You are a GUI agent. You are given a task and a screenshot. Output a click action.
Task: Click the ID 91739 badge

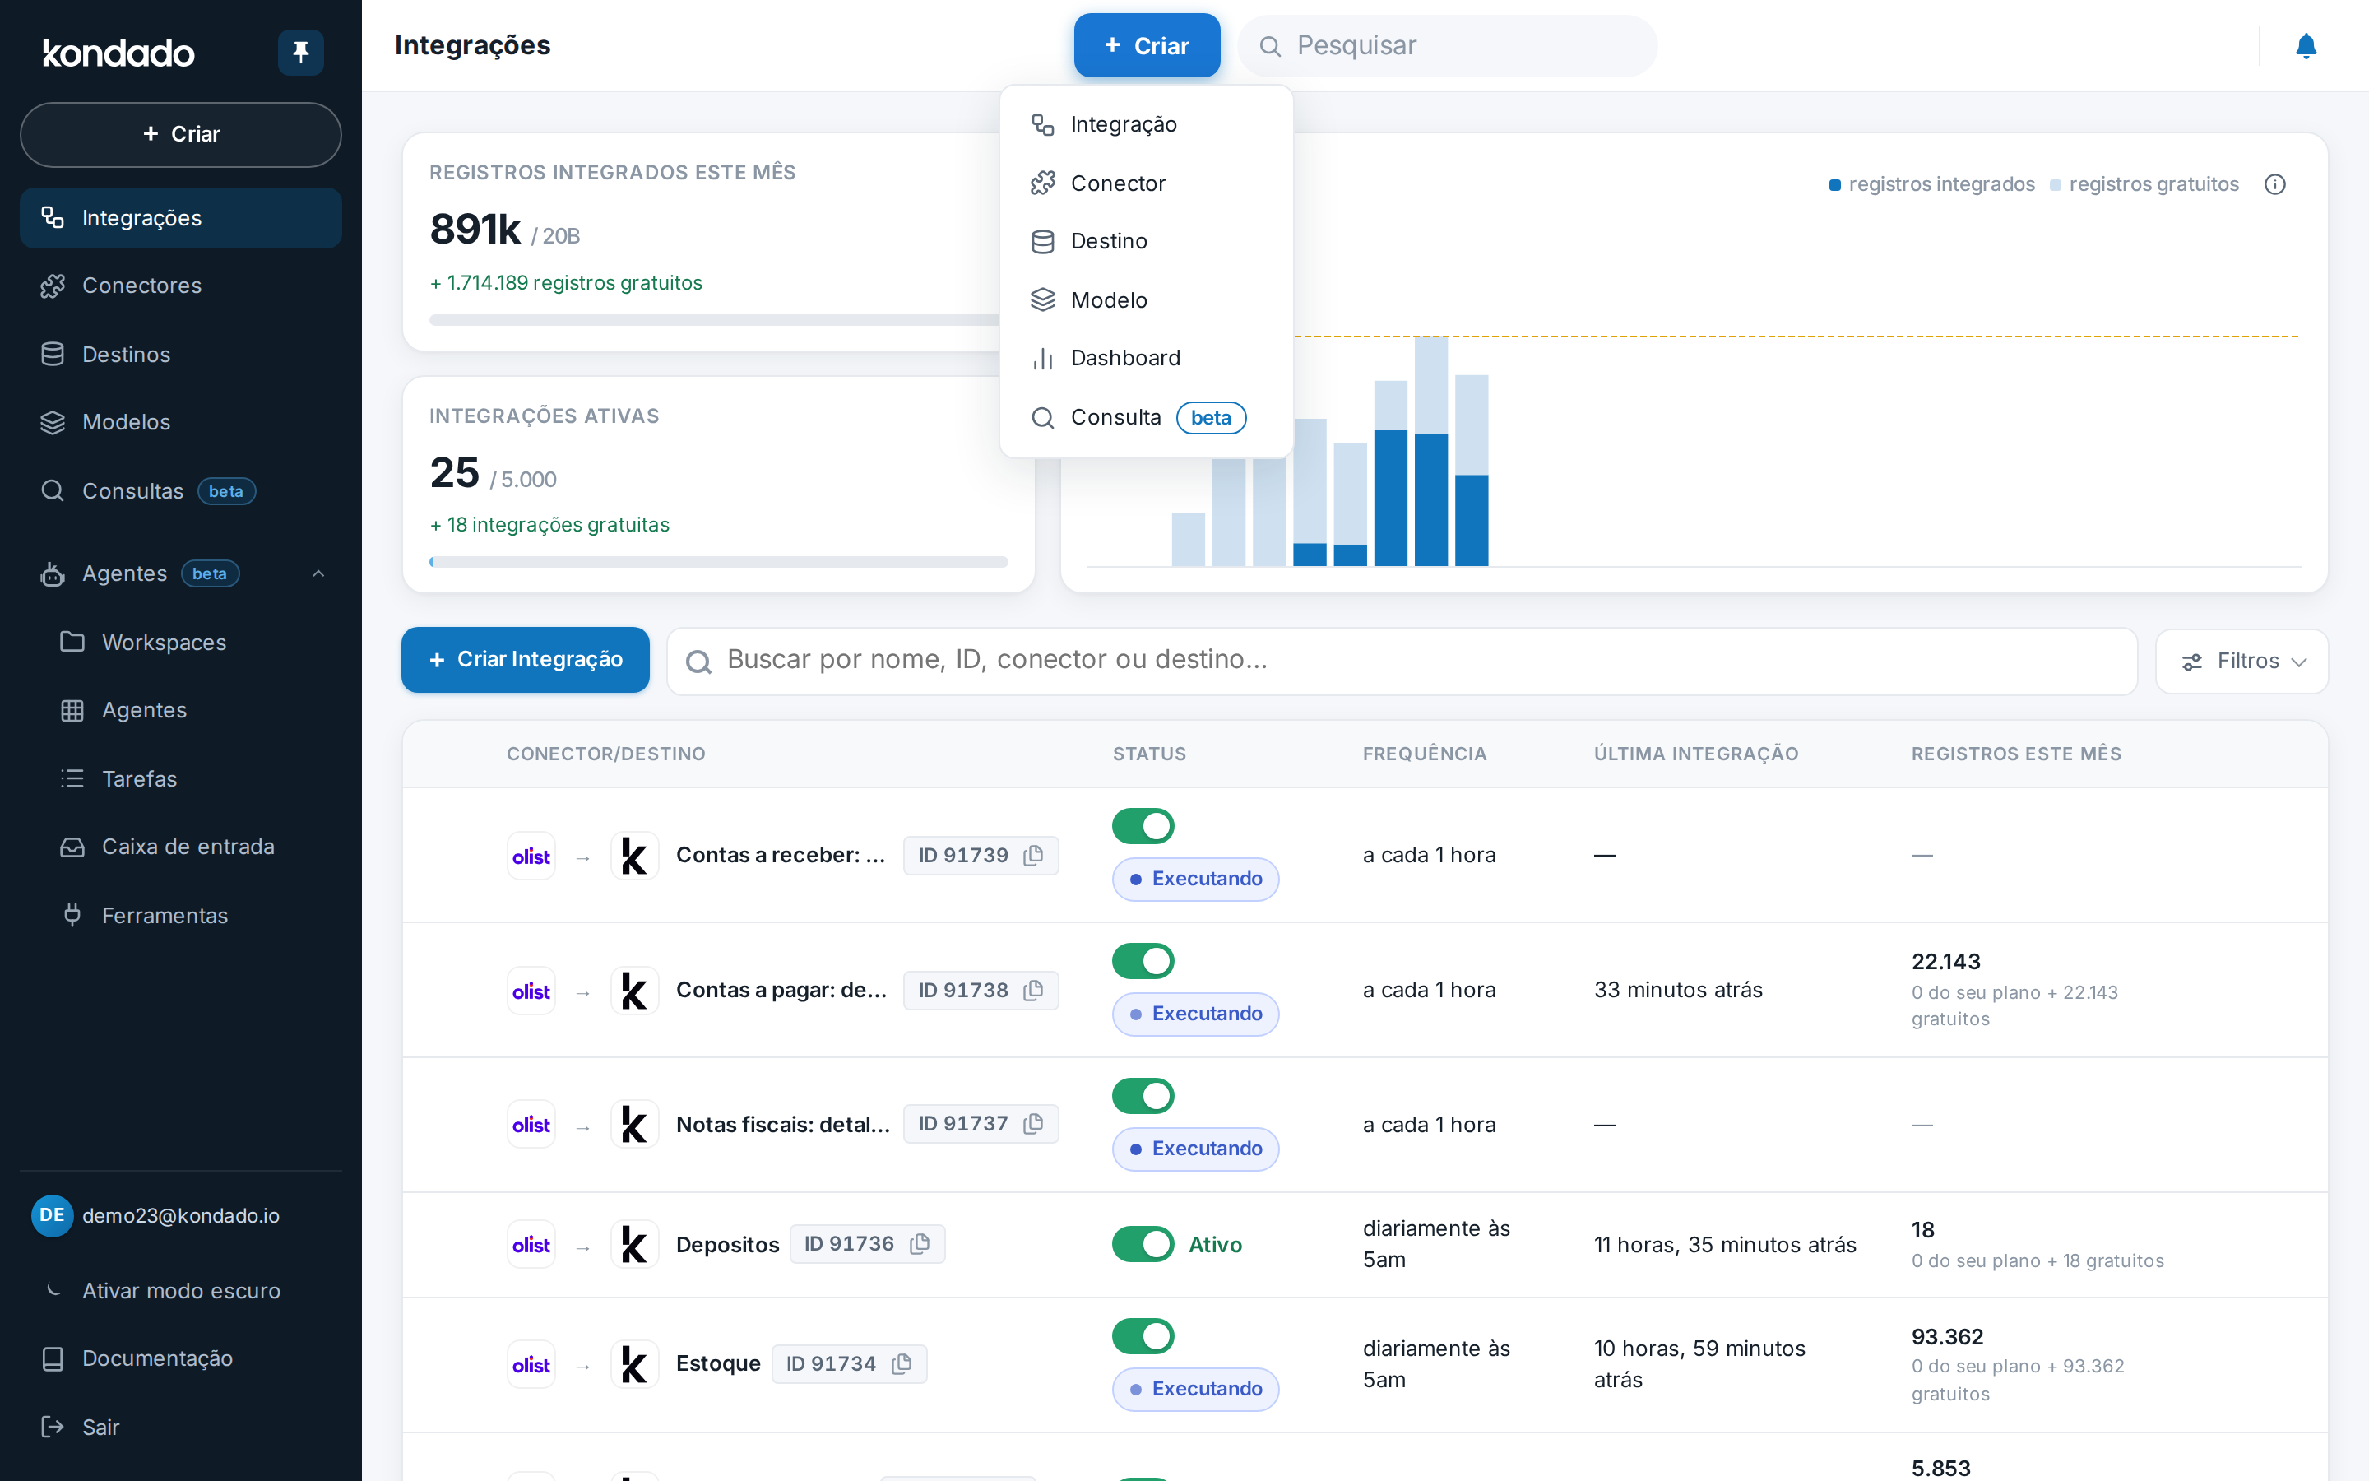pyautogui.click(x=980, y=855)
